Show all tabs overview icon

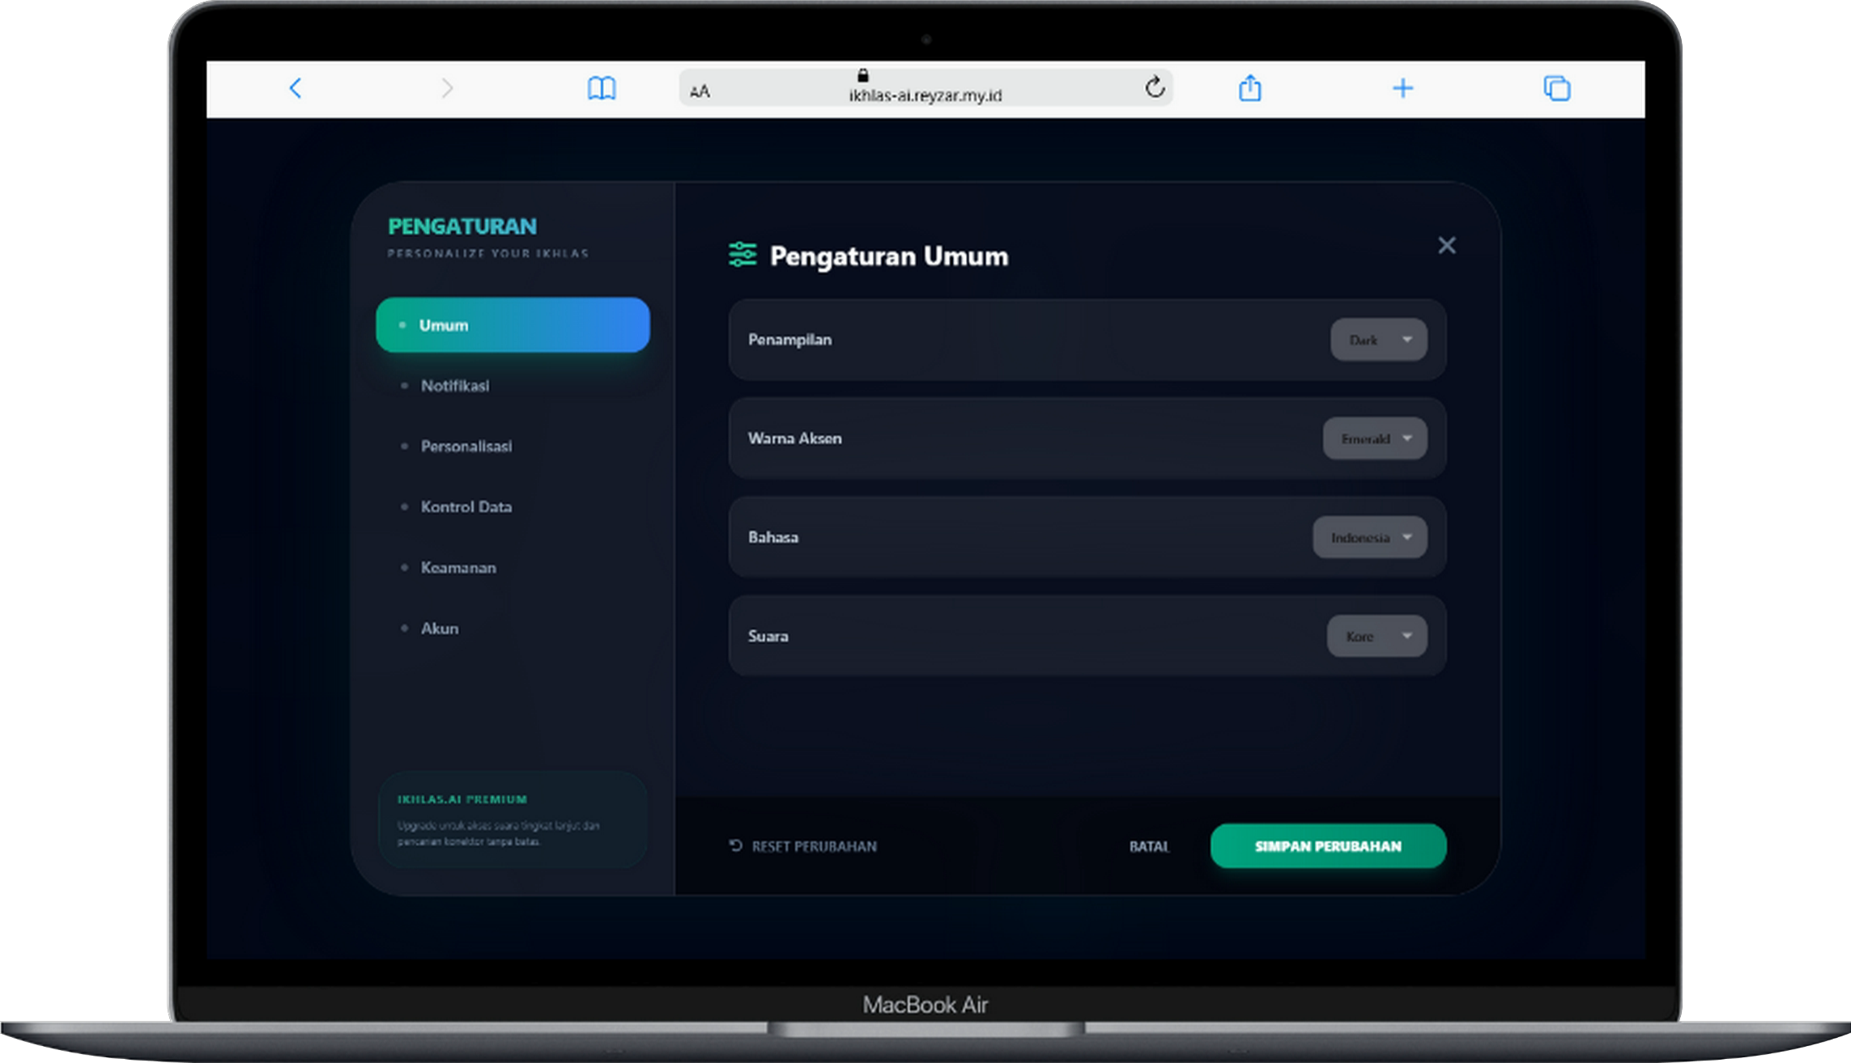point(1556,88)
